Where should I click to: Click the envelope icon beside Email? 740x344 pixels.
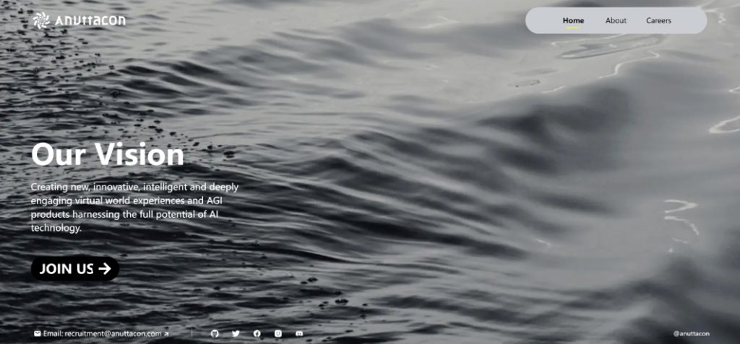(38, 334)
